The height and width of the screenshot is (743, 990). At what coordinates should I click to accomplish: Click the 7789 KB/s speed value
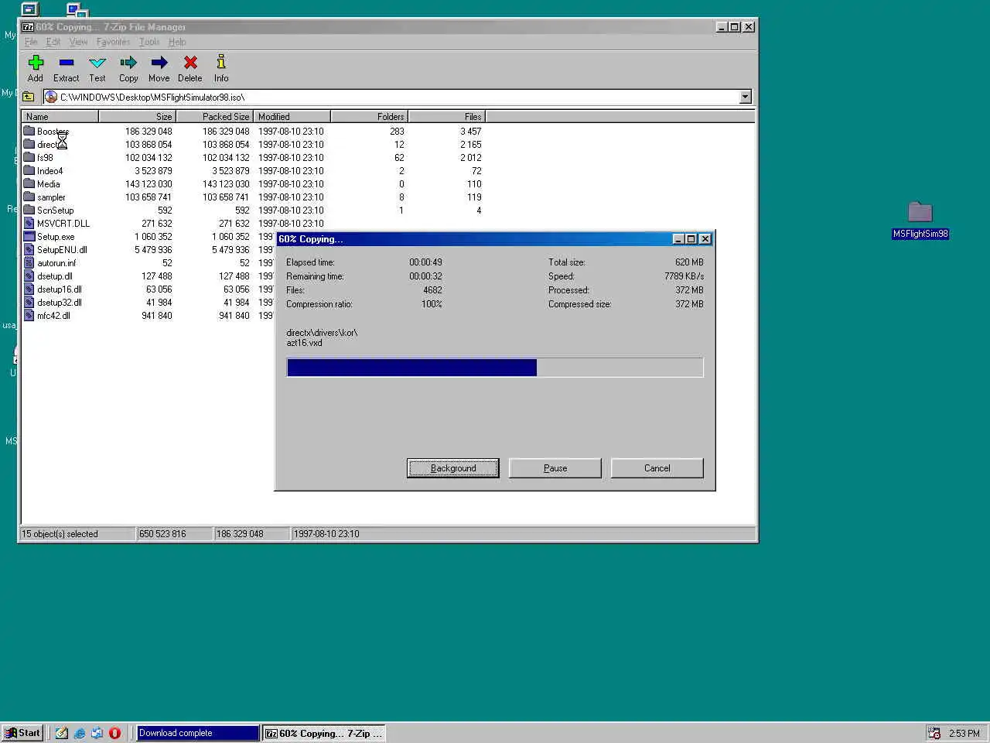coord(684,276)
